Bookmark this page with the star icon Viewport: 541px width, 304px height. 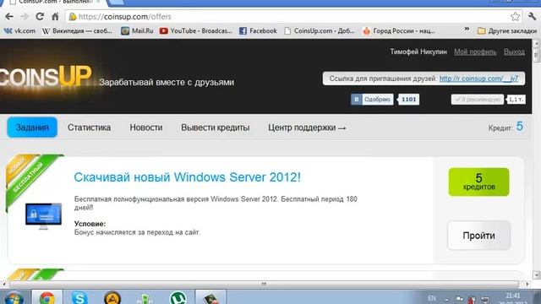pyautogui.click(x=515, y=16)
